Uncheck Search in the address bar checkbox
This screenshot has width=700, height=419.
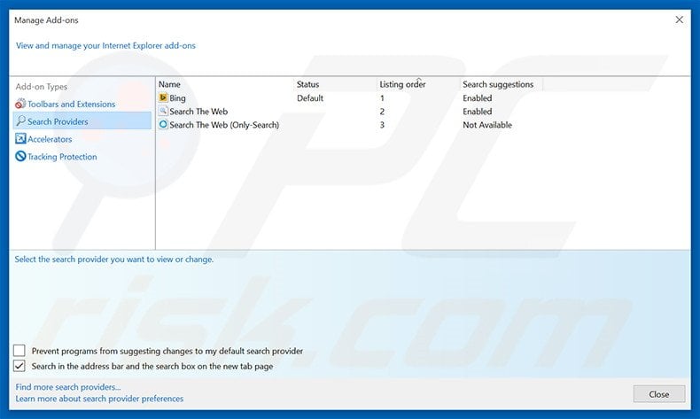pyautogui.click(x=19, y=366)
